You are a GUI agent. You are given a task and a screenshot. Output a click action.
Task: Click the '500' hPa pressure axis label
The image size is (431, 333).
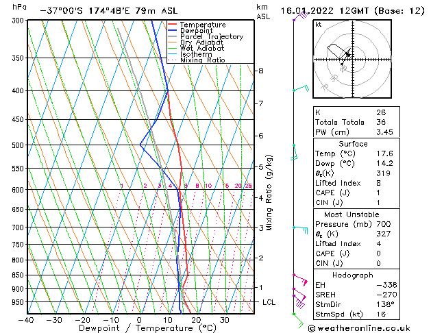(19, 145)
